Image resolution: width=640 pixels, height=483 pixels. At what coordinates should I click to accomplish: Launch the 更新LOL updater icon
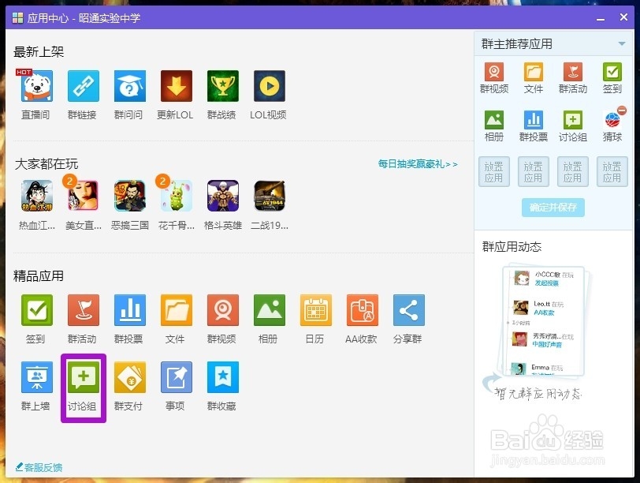coord(175,86)
